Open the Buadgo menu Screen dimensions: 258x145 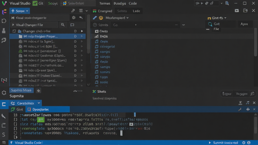120,3
